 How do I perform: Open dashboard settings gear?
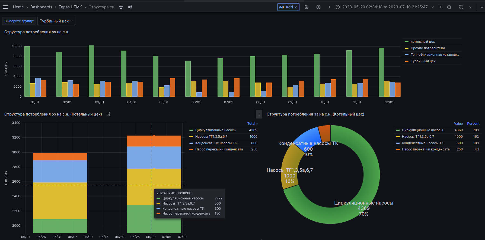318,7
